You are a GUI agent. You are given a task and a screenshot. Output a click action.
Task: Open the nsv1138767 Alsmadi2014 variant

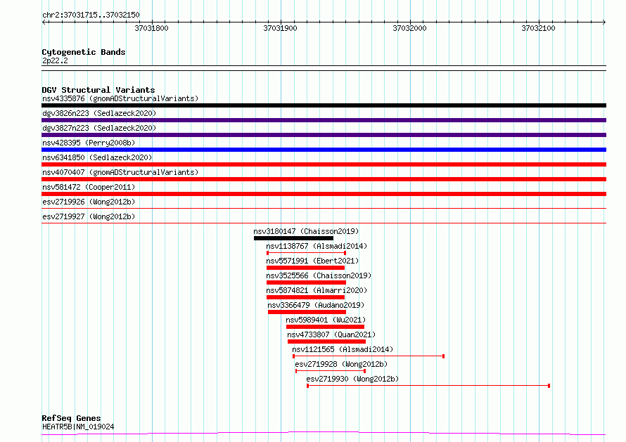(x=316, y=247)
